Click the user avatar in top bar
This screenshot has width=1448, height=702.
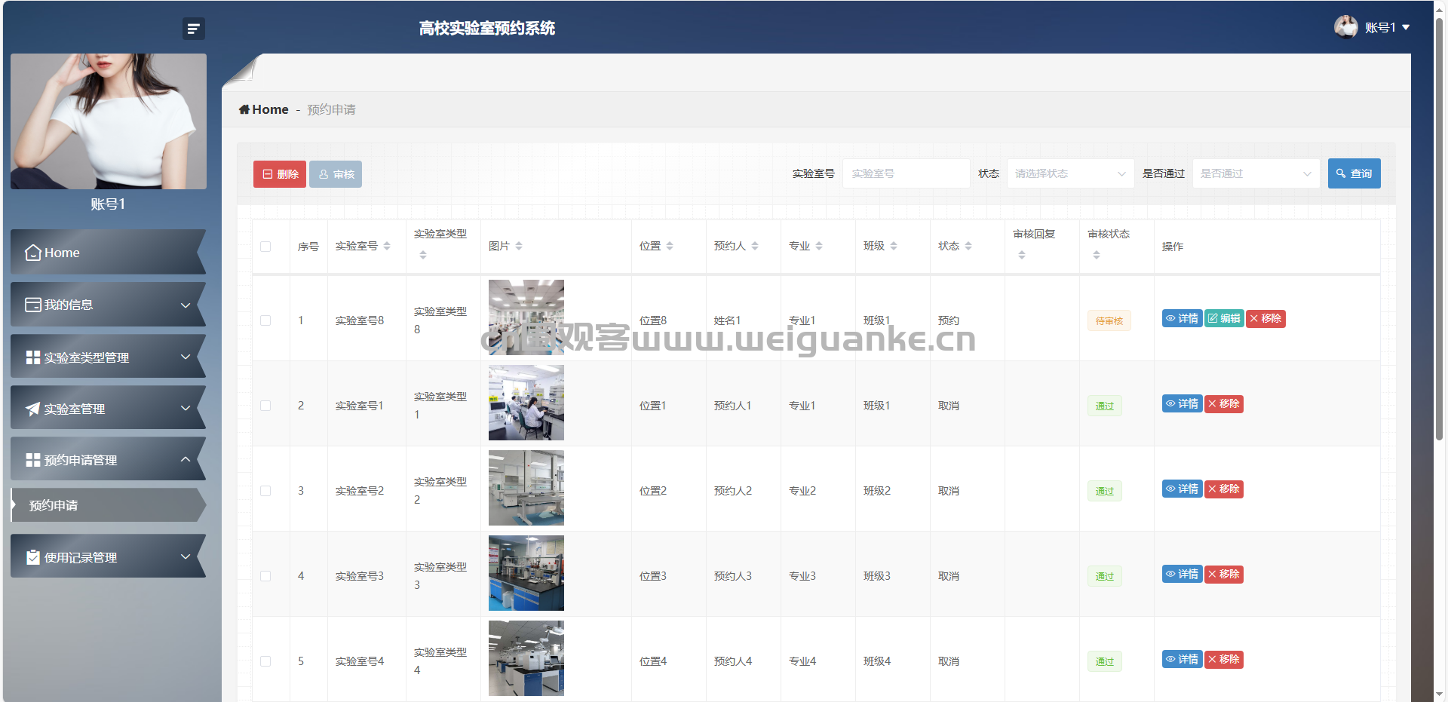pos(1345,27)
